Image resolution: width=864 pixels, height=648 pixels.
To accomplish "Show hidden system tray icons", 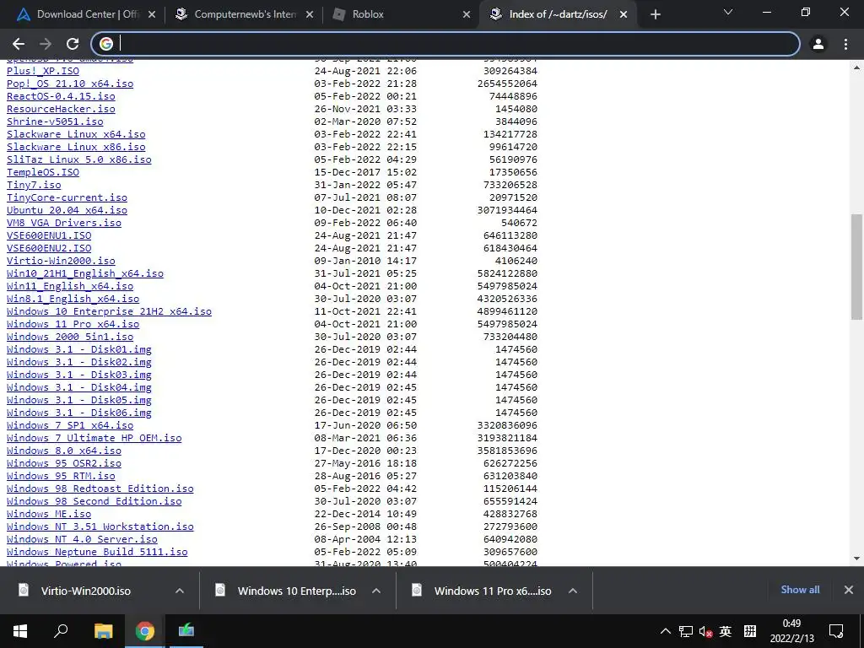I will point(666,631).
